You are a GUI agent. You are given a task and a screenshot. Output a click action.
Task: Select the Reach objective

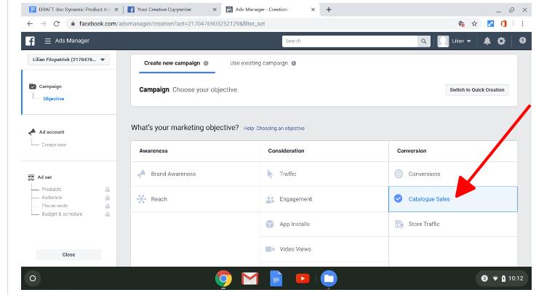tap(196, 199)
